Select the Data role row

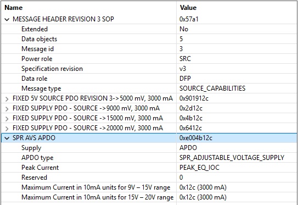149,79
